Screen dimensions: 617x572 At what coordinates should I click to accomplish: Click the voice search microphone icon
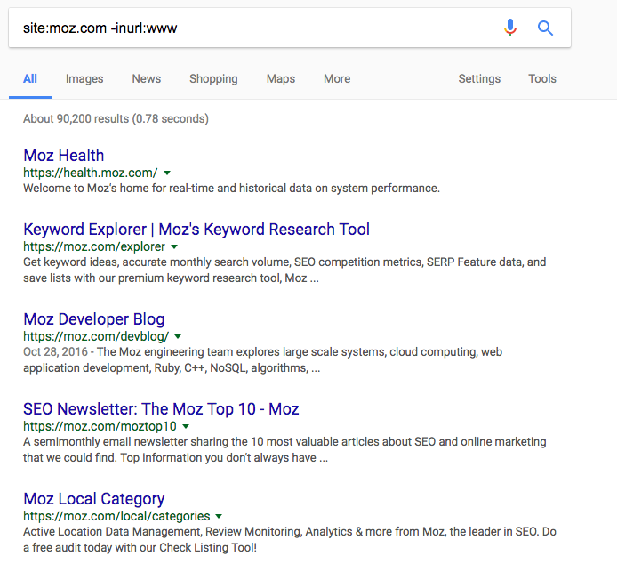click(510, 28)
